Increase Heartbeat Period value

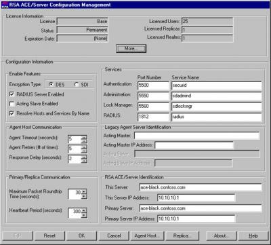click(x=84, y=211)
